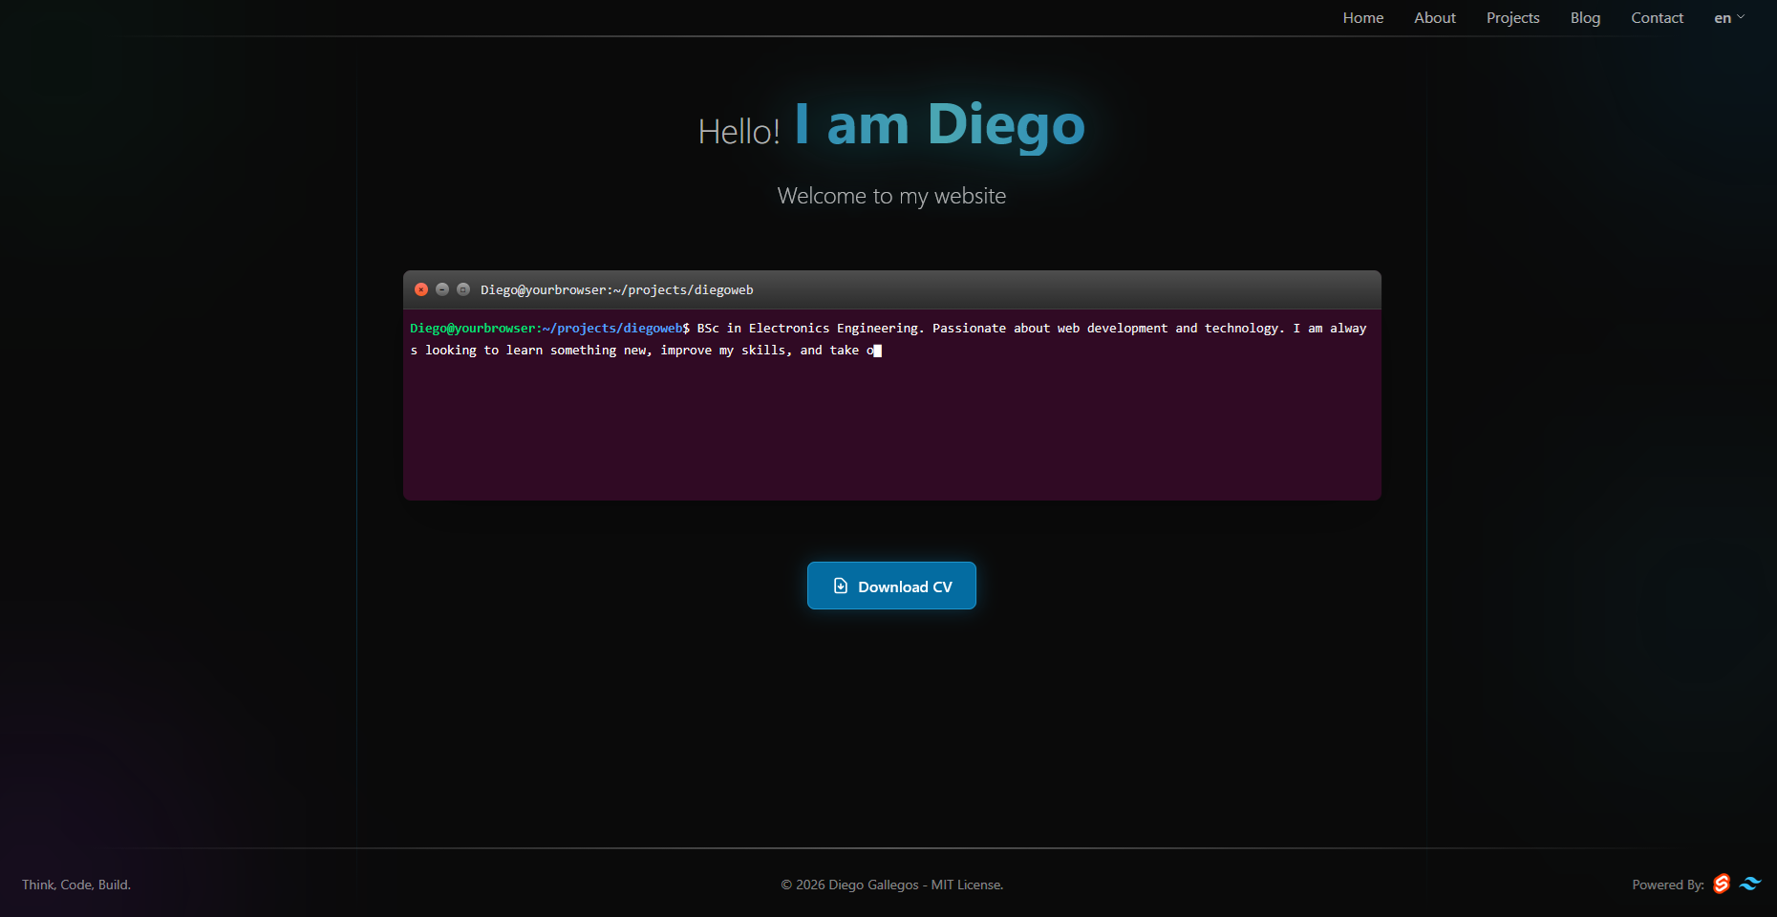Expand the language menu in the top bar

pos(1729,17)
